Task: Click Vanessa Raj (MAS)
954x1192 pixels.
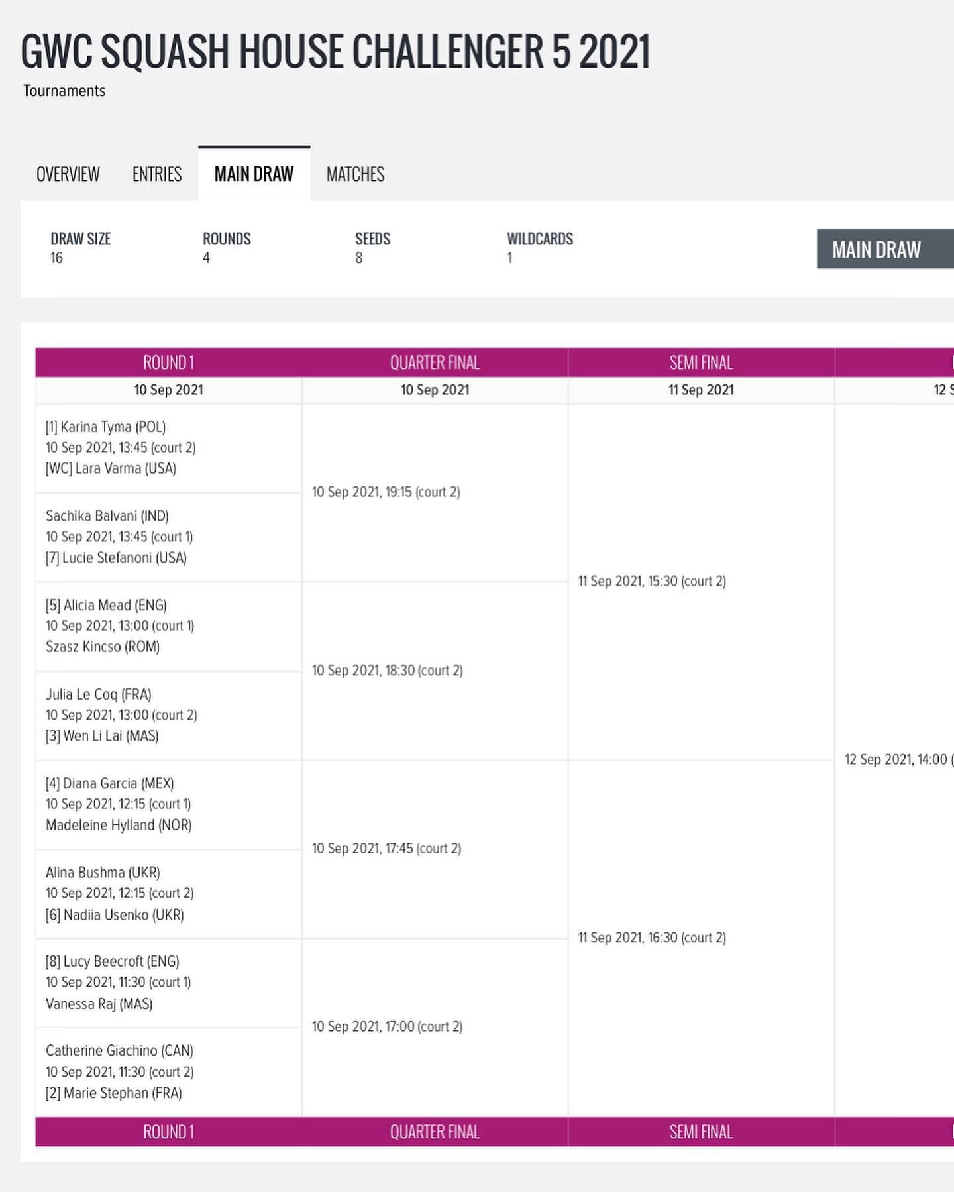Action: coord(99,1004)
